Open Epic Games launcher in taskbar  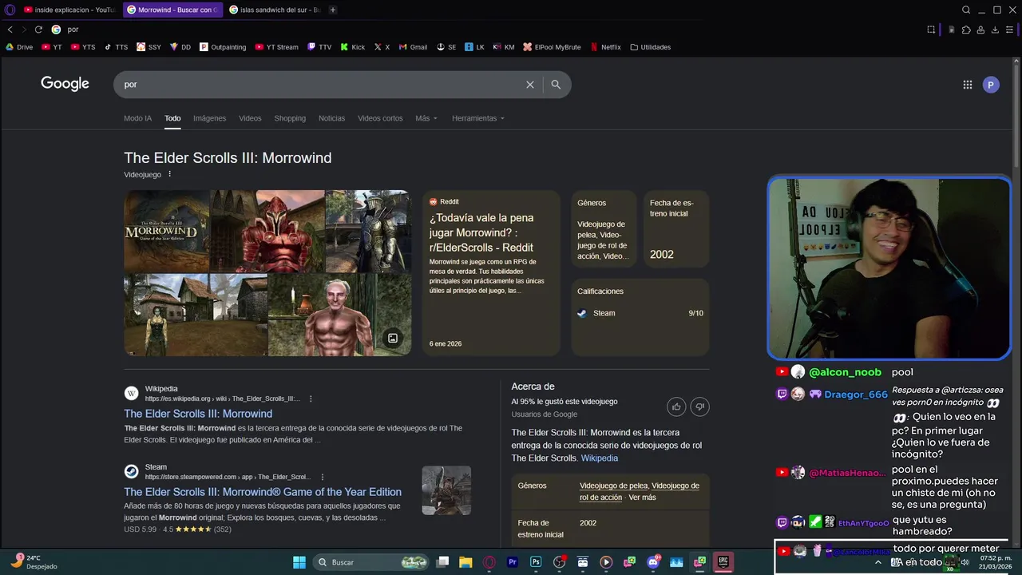click(x=723, y=562)
